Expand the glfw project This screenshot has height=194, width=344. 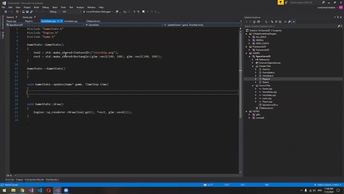[249, 115]
